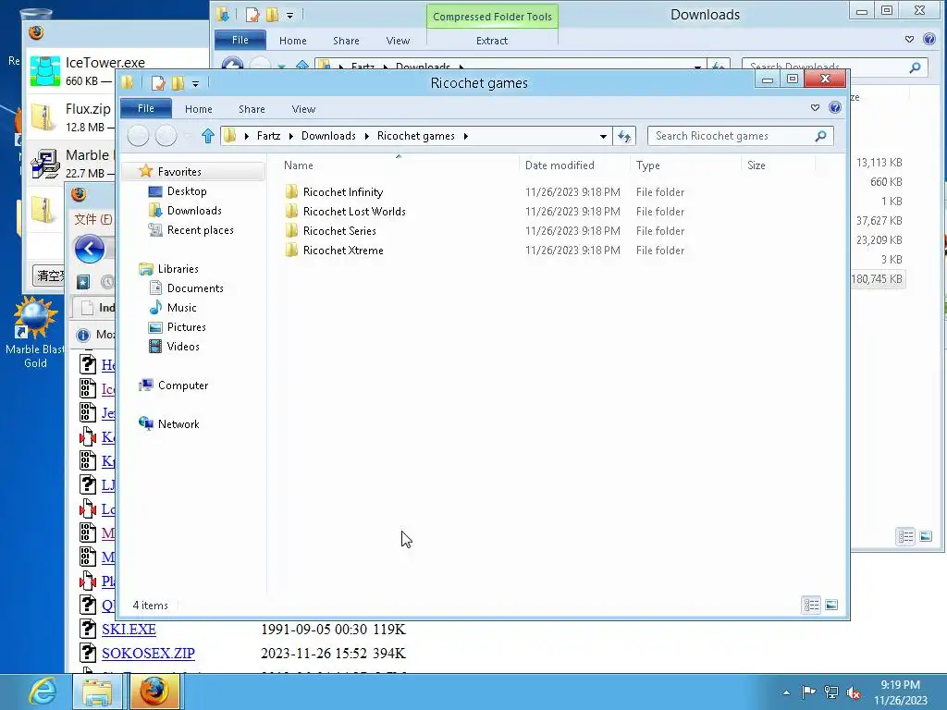The image size is (947, 710).
Task: Switch to Details view in Ricochet games
Action: pos(811,605)
